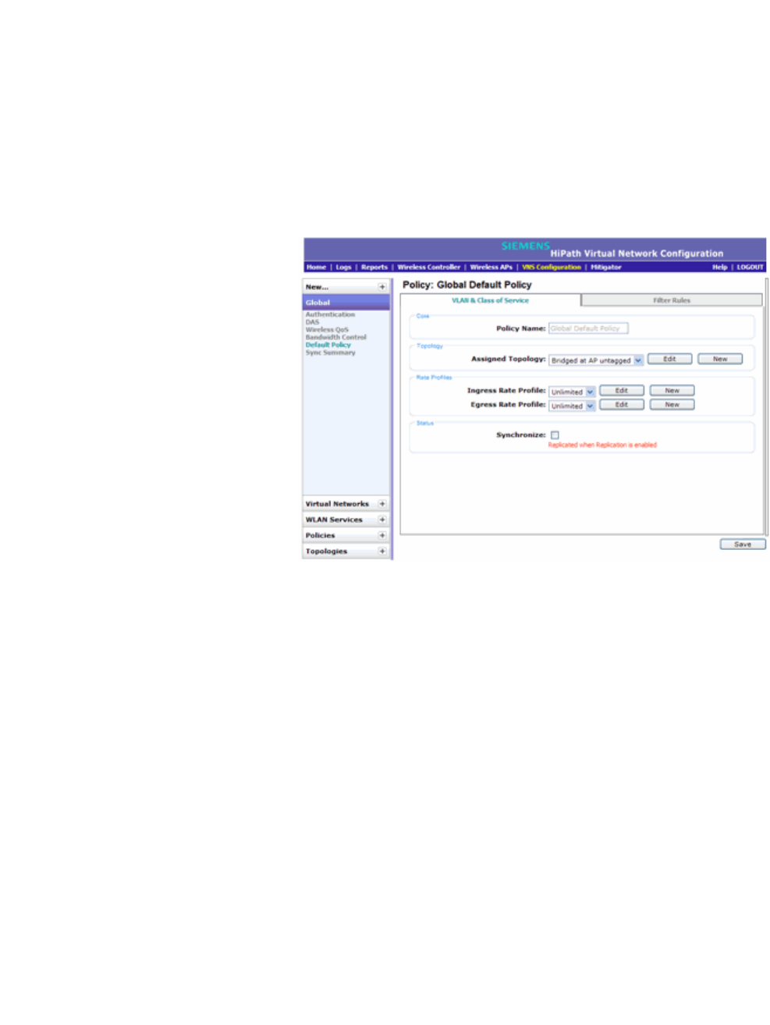770x1025 pixels.
Task: Switch to Filter Rules tab
Action: click(672, 300)
